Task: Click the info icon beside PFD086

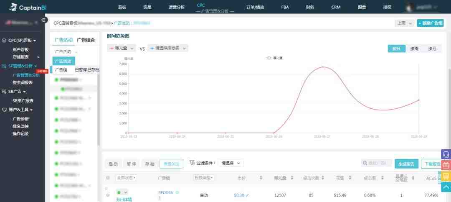Action: tap(177, 192)
